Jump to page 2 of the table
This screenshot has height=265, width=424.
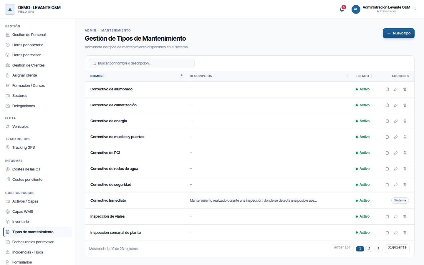pyautogui.click(x=369, y=249)
